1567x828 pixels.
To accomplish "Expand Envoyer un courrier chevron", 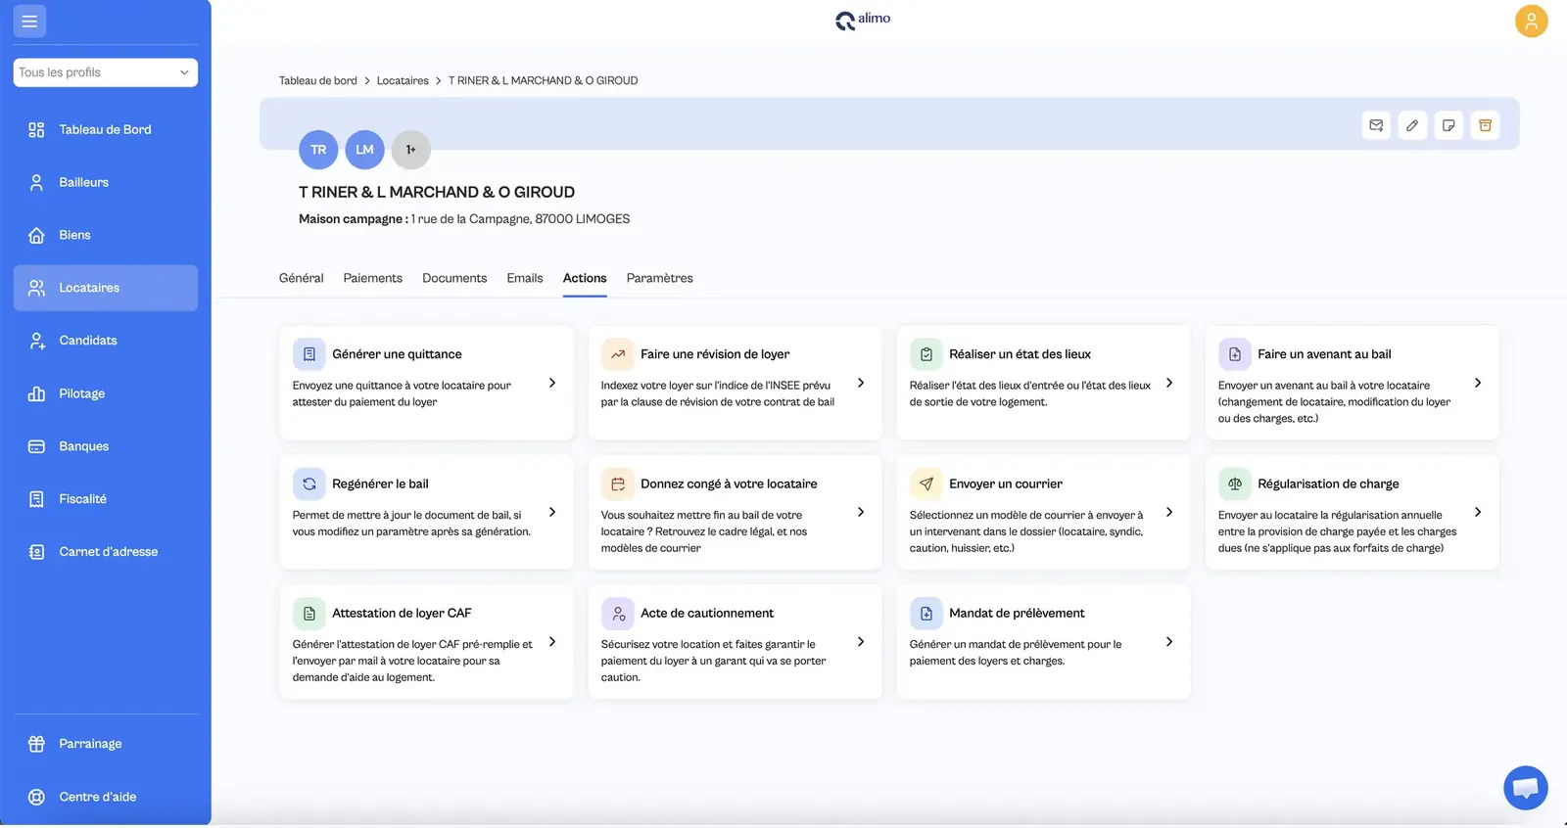I will (1169, 512).
